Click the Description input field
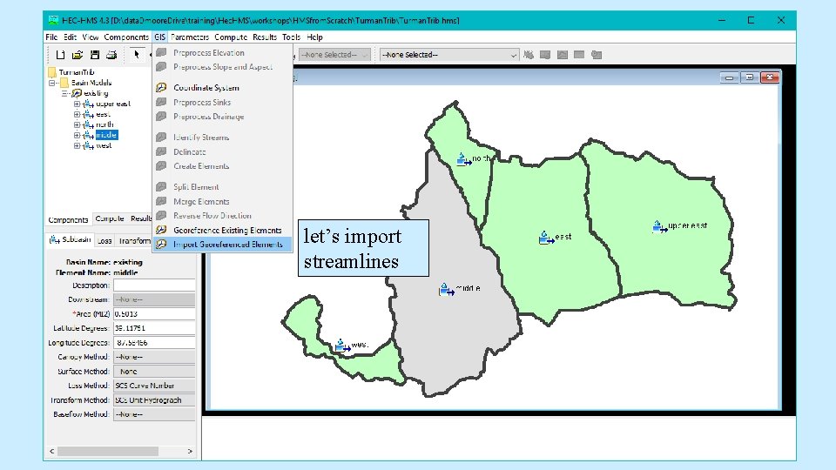This screenshot has width=836, height=470. [154, 285]
